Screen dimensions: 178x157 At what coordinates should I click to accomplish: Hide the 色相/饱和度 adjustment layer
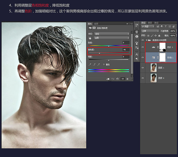143,57
